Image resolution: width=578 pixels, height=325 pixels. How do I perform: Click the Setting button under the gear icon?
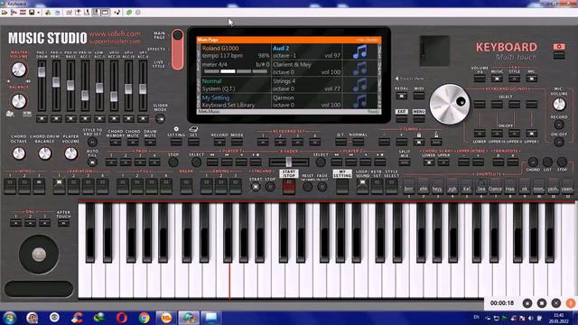point(176,143)
